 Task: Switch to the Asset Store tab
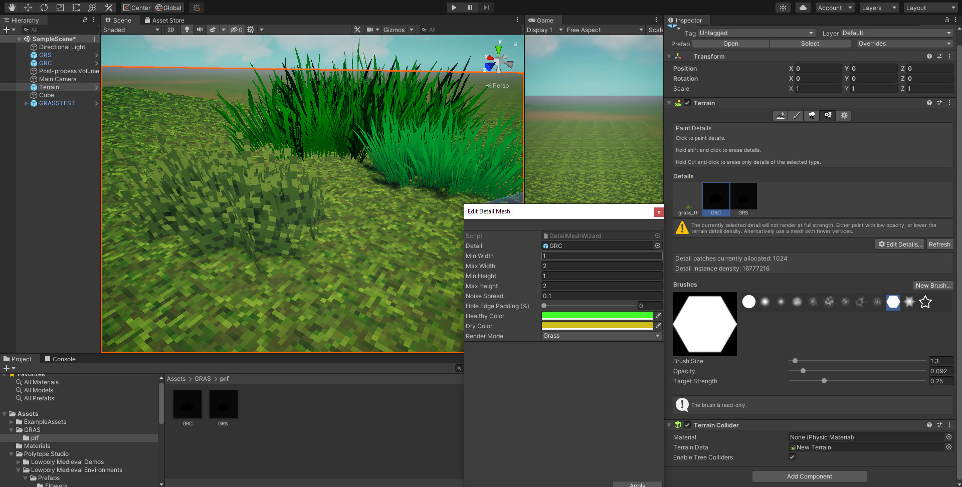(x=164, y=20)
